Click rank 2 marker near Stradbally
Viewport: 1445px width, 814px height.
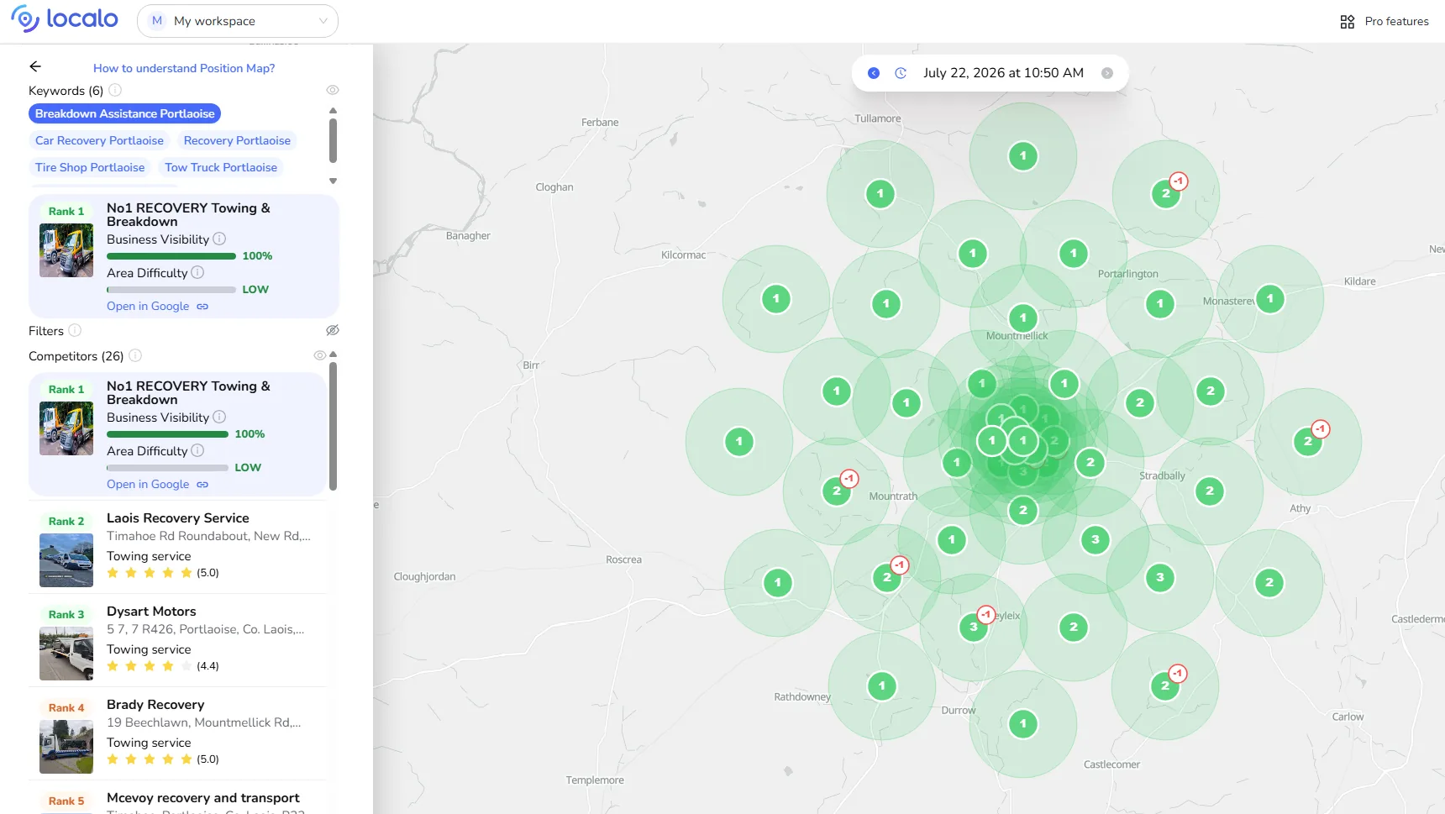1210,491
